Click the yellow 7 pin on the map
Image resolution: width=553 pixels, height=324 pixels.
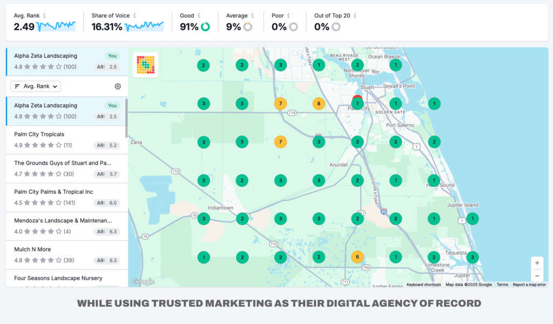(x=280, y=103)
